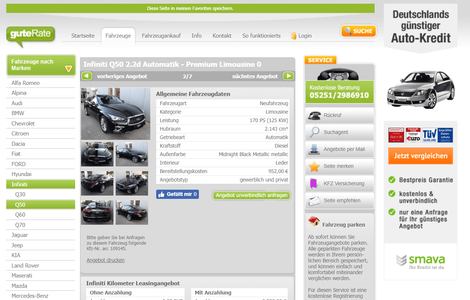The width and height of the screenshot is (470, 300).
Task: Click the Angebote per Mail service label
Action: tap(344, 149)
